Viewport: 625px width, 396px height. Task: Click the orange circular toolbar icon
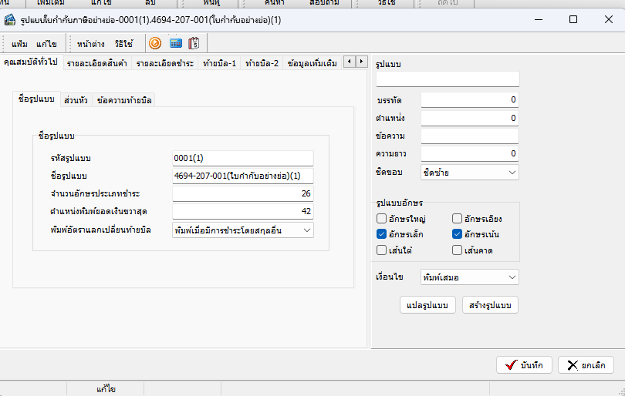[155, 44]
